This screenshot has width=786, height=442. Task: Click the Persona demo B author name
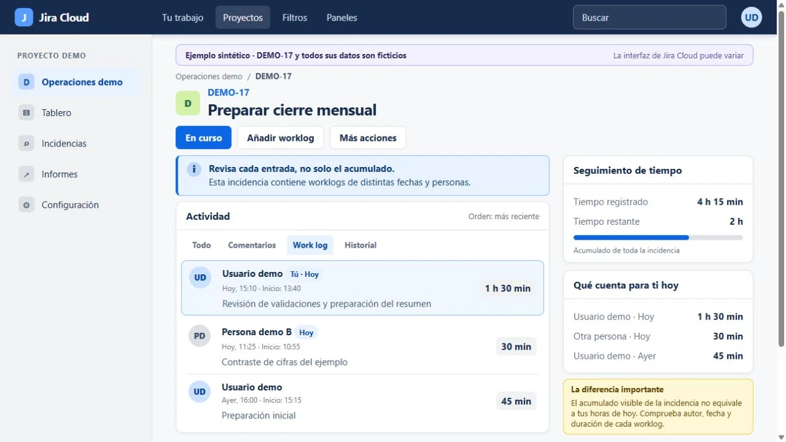257,332
